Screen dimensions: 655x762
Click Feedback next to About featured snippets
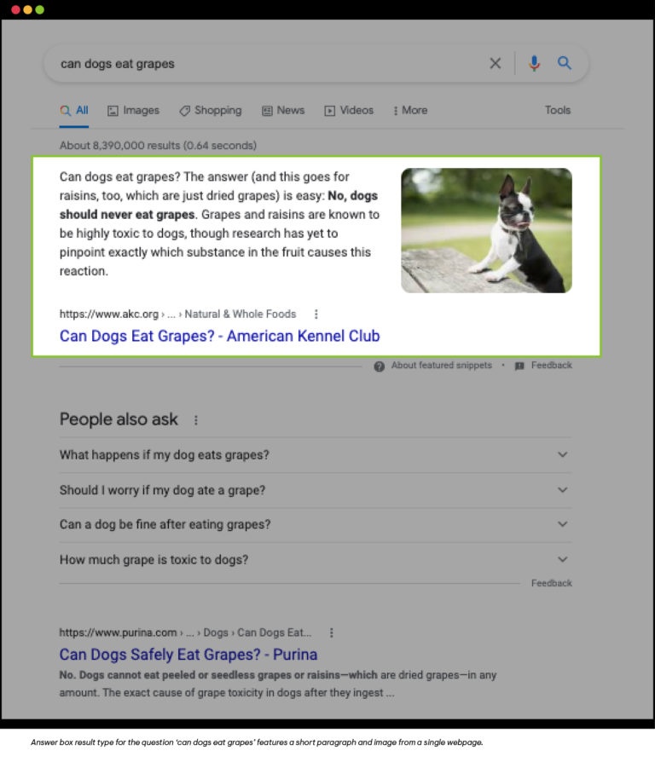click(552, 366)
